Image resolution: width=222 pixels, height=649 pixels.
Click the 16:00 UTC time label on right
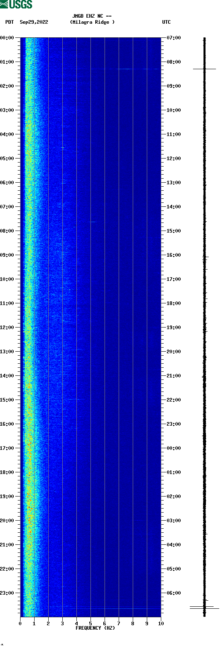click(174, 255)
